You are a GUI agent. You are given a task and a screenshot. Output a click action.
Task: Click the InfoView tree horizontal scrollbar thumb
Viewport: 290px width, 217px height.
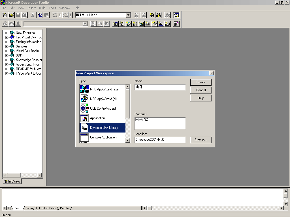(14, 175)
